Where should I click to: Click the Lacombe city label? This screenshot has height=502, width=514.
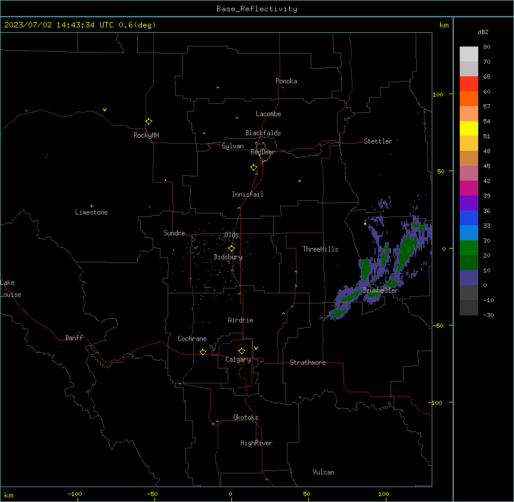tap(268, 114)
